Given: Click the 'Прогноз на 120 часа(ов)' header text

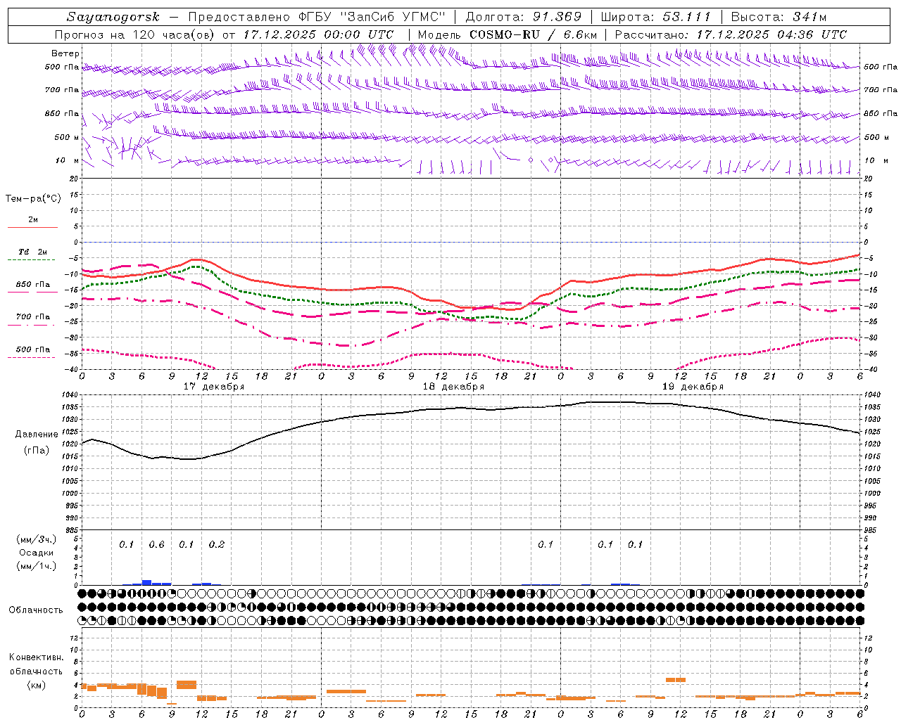Looking at the screenshot, I should tap(135, 34).
